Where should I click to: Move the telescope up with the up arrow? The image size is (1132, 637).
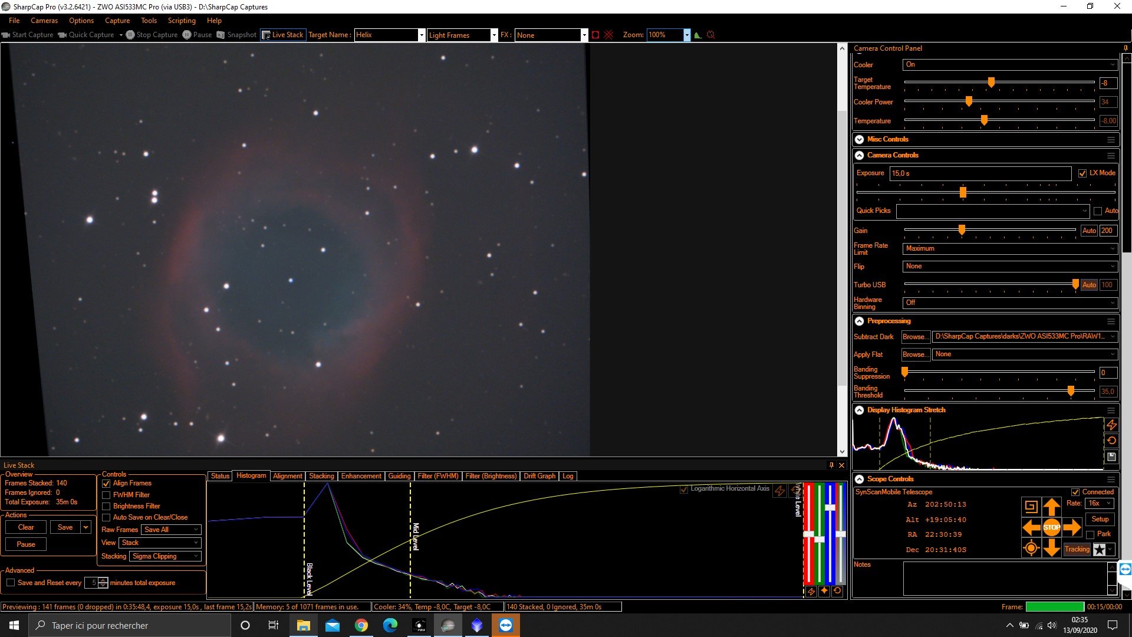(1052, 506)
